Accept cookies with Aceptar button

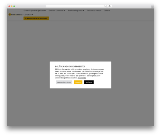(x=78, y=82)
